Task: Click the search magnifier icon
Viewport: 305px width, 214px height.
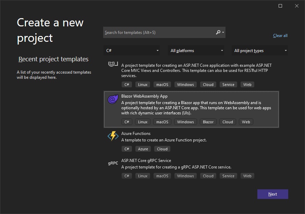Action: 218,32
